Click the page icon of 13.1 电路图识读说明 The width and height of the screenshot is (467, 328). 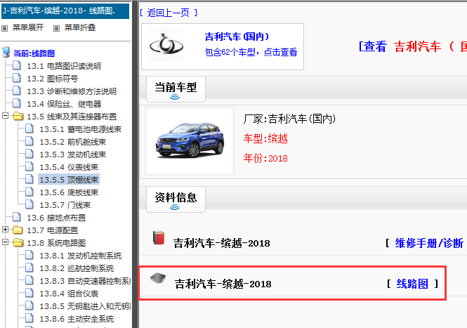17,65
